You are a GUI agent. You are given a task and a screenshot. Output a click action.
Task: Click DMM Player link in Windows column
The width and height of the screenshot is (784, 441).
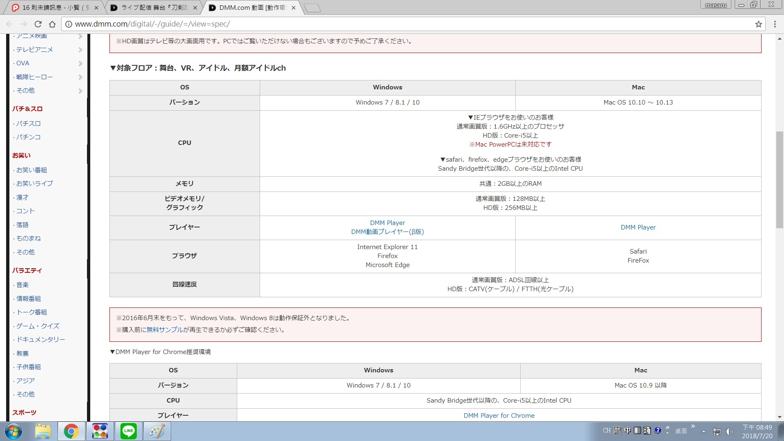(388, 223)
